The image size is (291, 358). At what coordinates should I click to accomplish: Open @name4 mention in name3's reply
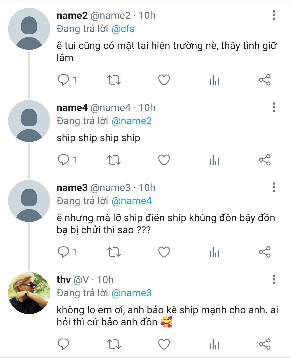(x=131, y=201)
